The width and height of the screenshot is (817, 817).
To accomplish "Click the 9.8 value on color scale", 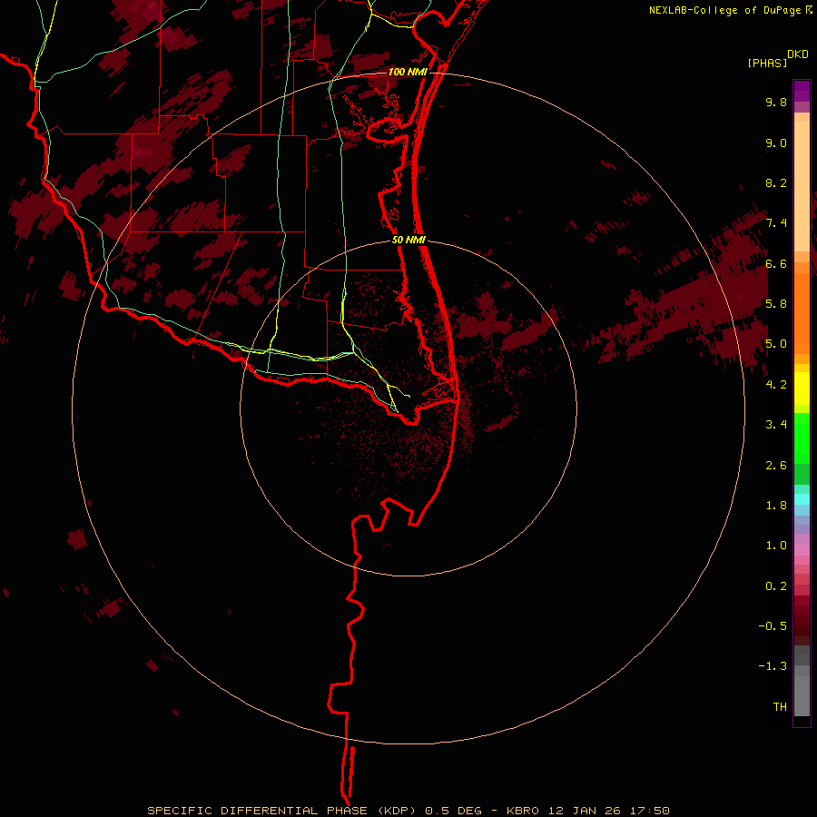I will (776, 102).
